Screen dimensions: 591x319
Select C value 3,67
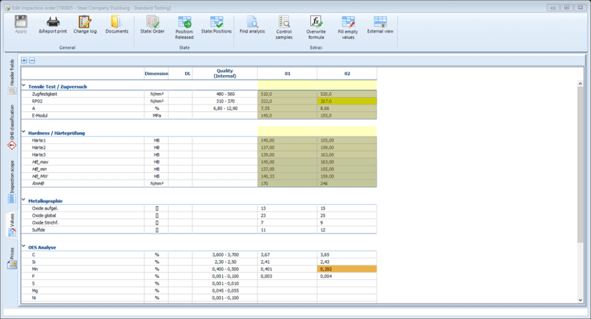pyautogui.click(x=287, y=254)
